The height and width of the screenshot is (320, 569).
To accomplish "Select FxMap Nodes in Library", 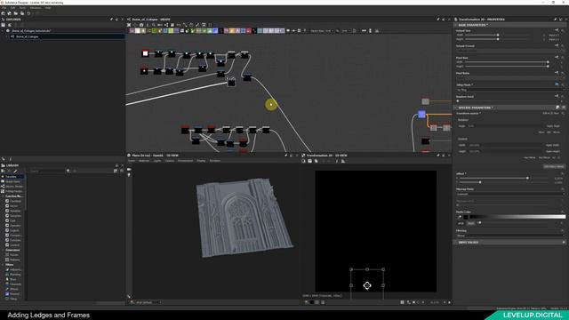I will tap(14, 191).
